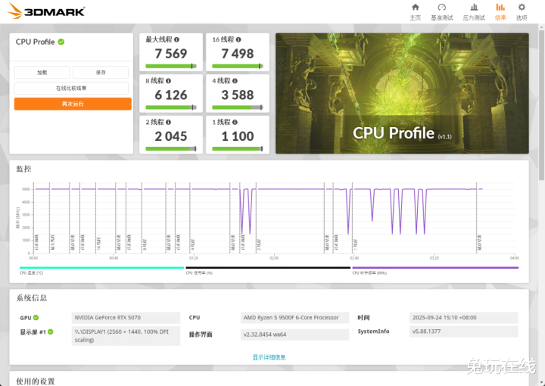The width and height of the screenshot is (545, 386).
Task: Click info icon next to 8 线程
Action: tap(168, 81)
